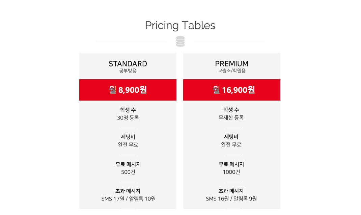Image resolution: width=361 pixels, height=215 pixels.
Task: Click the 1000건 free message count
Action: coord(231,172)
